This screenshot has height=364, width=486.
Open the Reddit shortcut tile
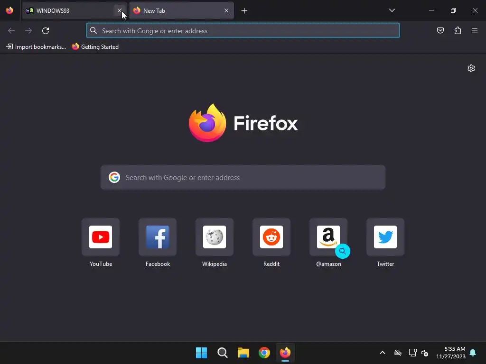(271, 237)
